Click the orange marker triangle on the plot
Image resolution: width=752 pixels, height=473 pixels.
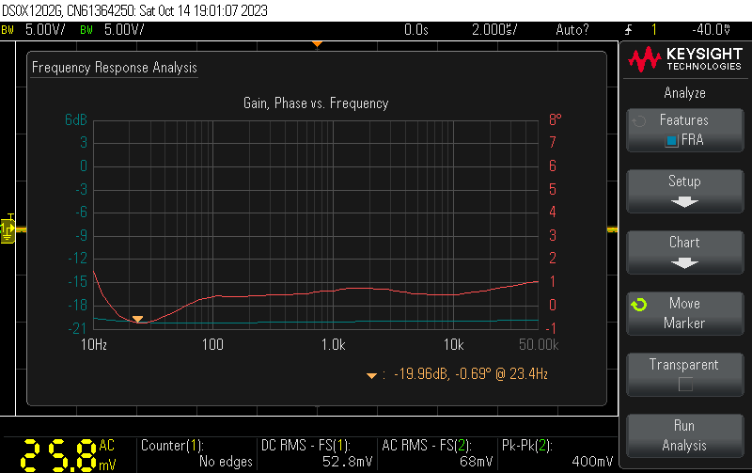point(137,319)
